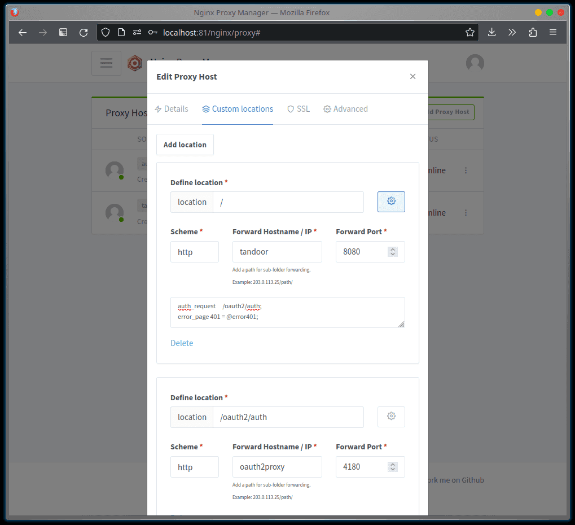Click the gear icon for the / location
Screen dimensions: 575x525
coord(391,202)
